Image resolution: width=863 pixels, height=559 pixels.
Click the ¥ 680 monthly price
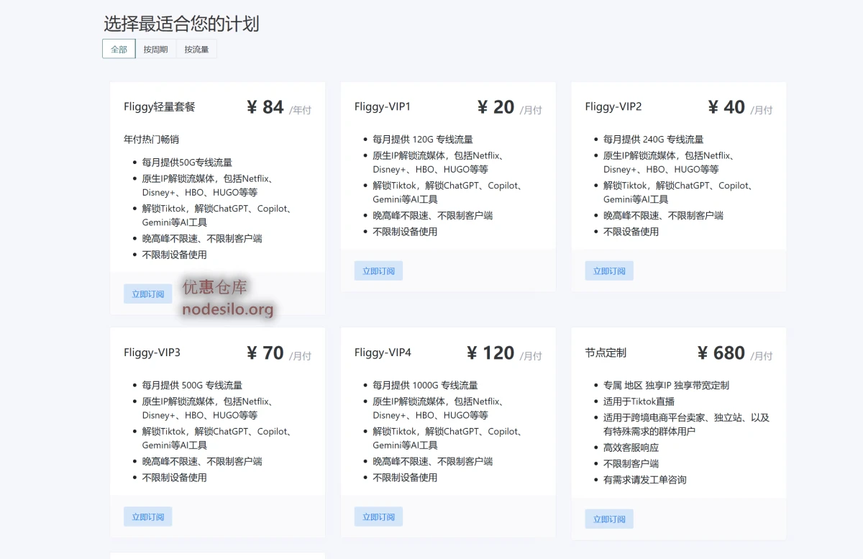(735, 353)
